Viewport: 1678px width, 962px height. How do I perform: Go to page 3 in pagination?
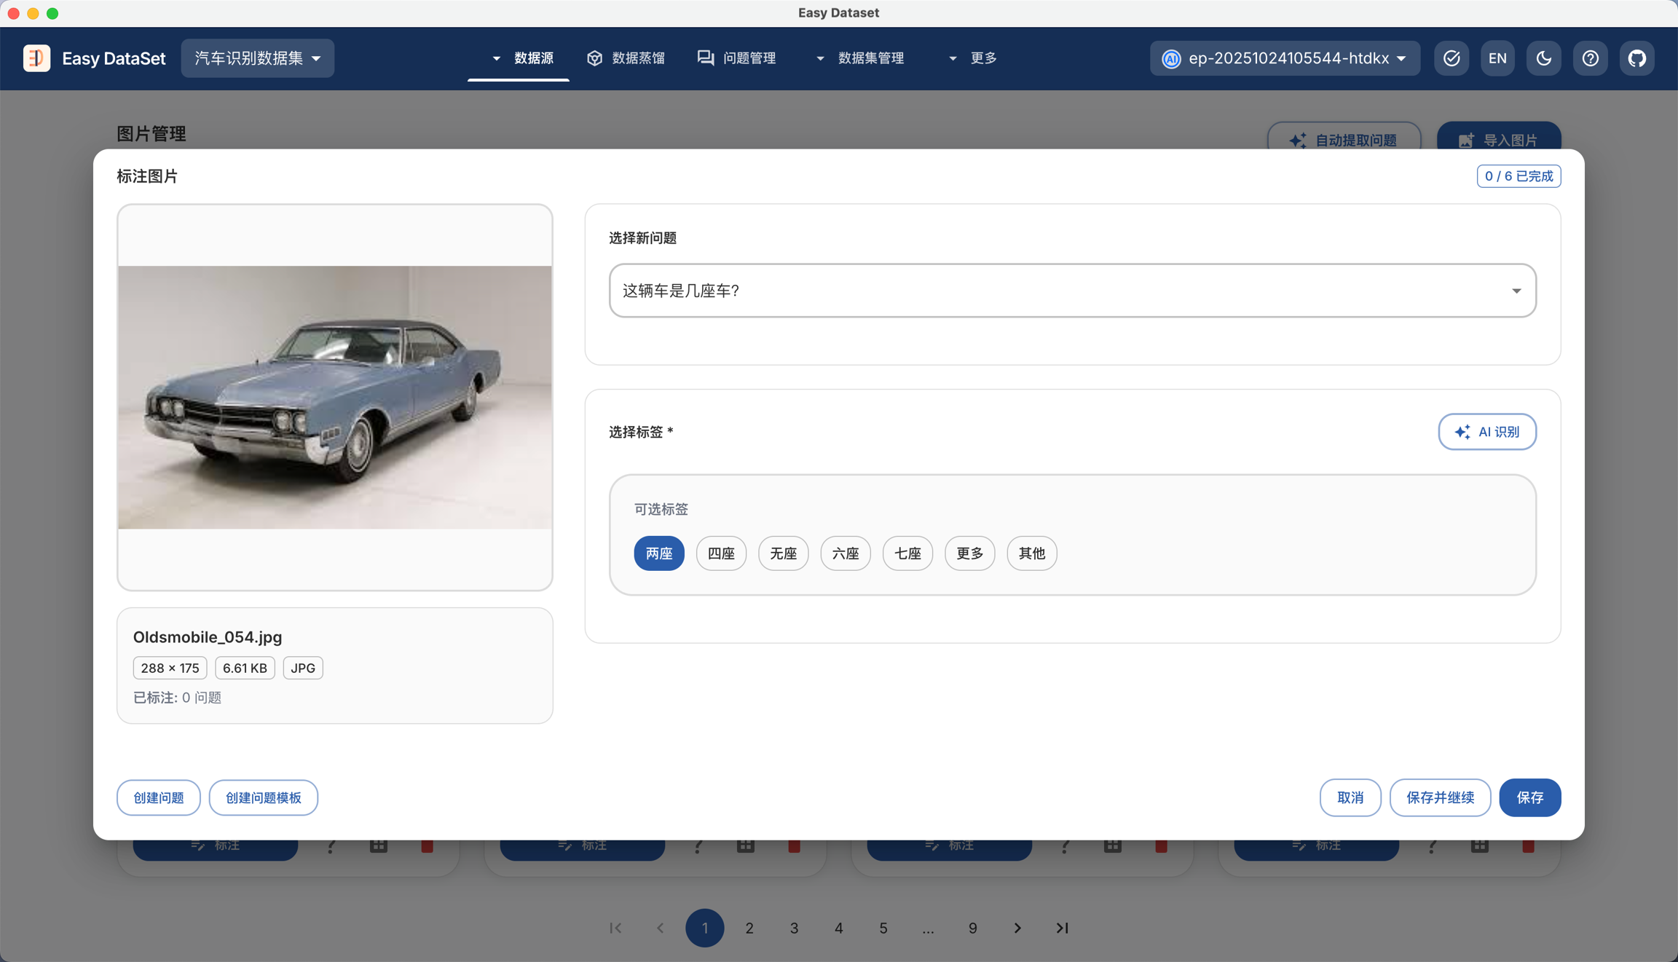coord(794,928)
